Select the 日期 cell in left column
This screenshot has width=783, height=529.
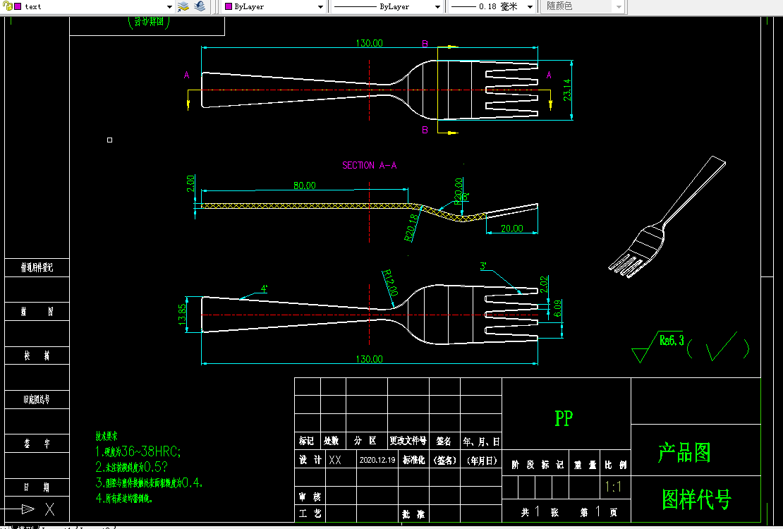[x=37, y=487]
